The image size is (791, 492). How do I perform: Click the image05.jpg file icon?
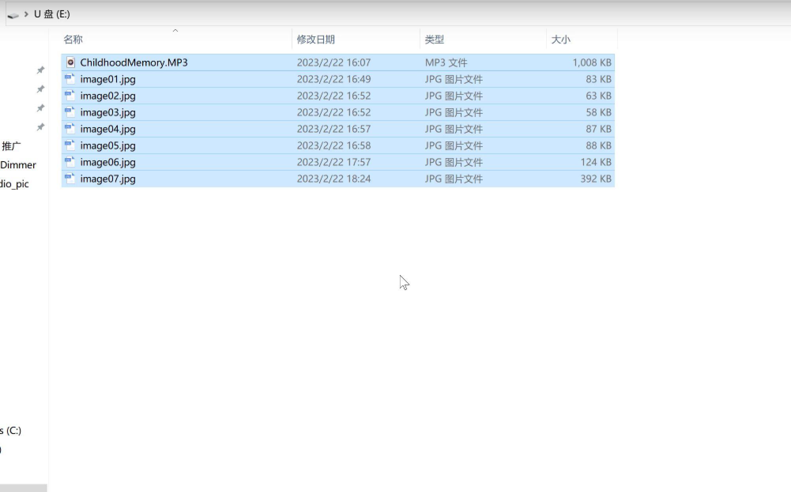tap(70, 145)
